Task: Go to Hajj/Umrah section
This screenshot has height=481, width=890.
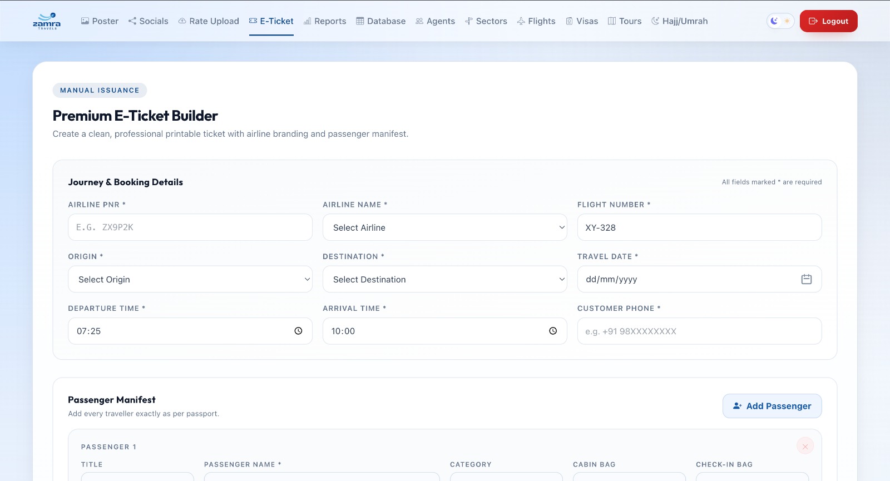Action: (680, 21)
